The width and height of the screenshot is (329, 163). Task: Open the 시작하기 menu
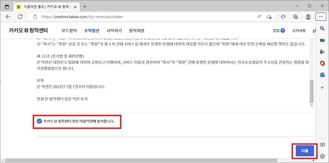[x=114, y=30]
